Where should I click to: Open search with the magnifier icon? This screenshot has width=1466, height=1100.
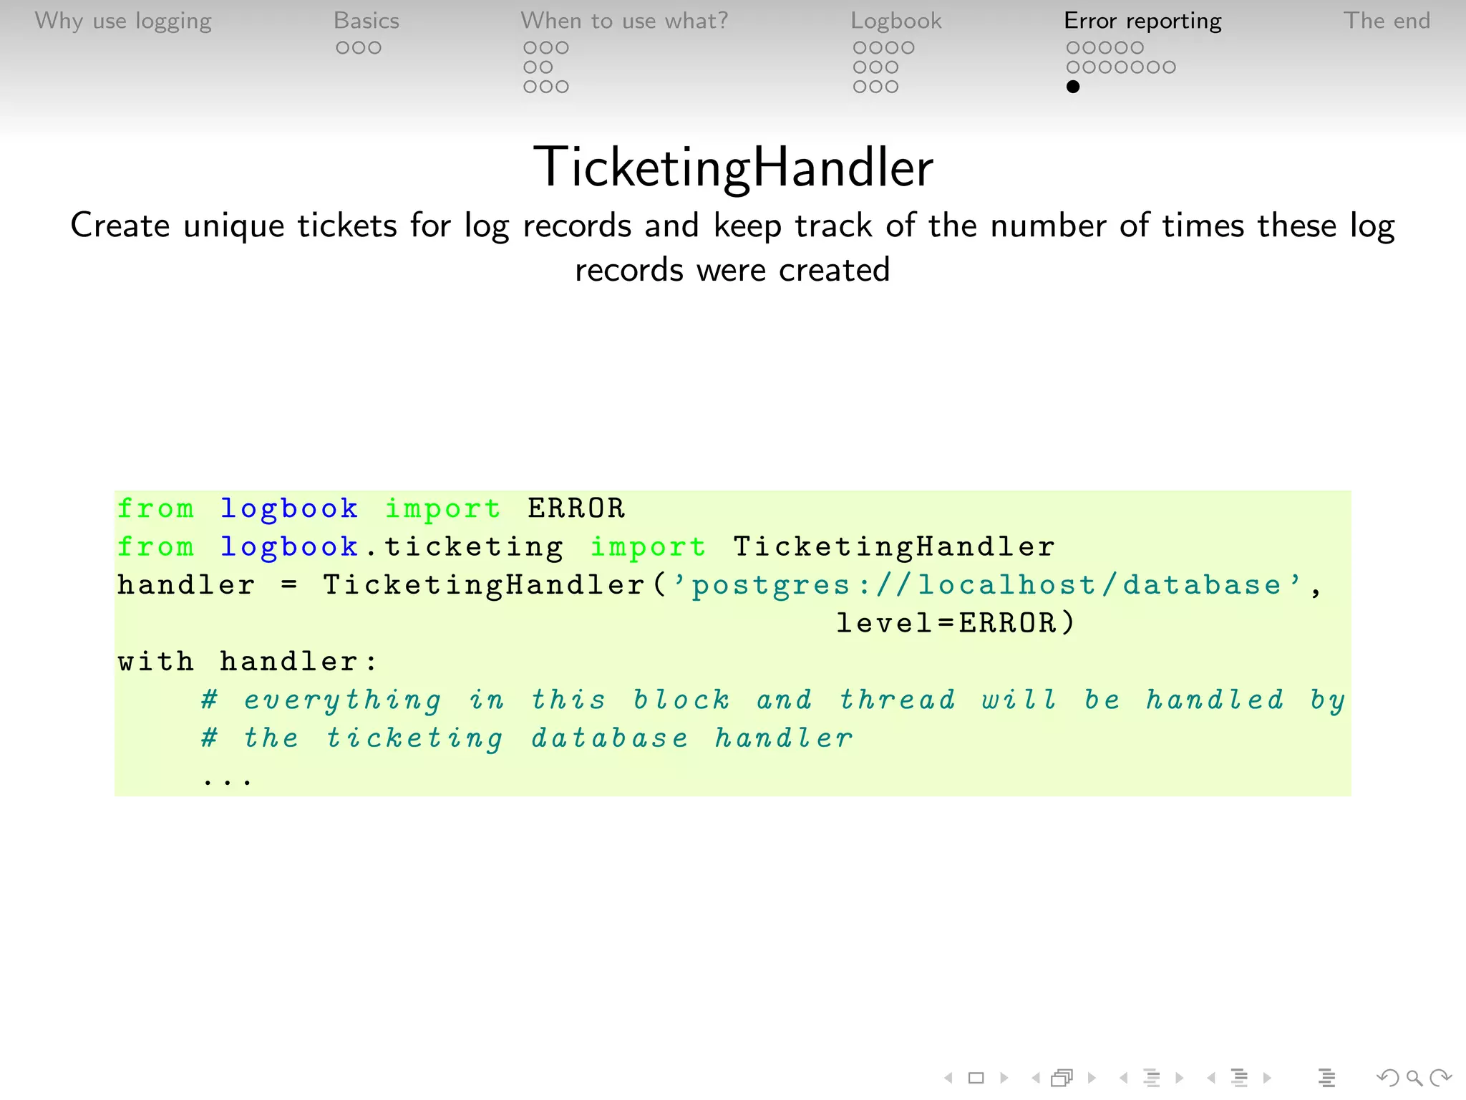(1414, 1078)
